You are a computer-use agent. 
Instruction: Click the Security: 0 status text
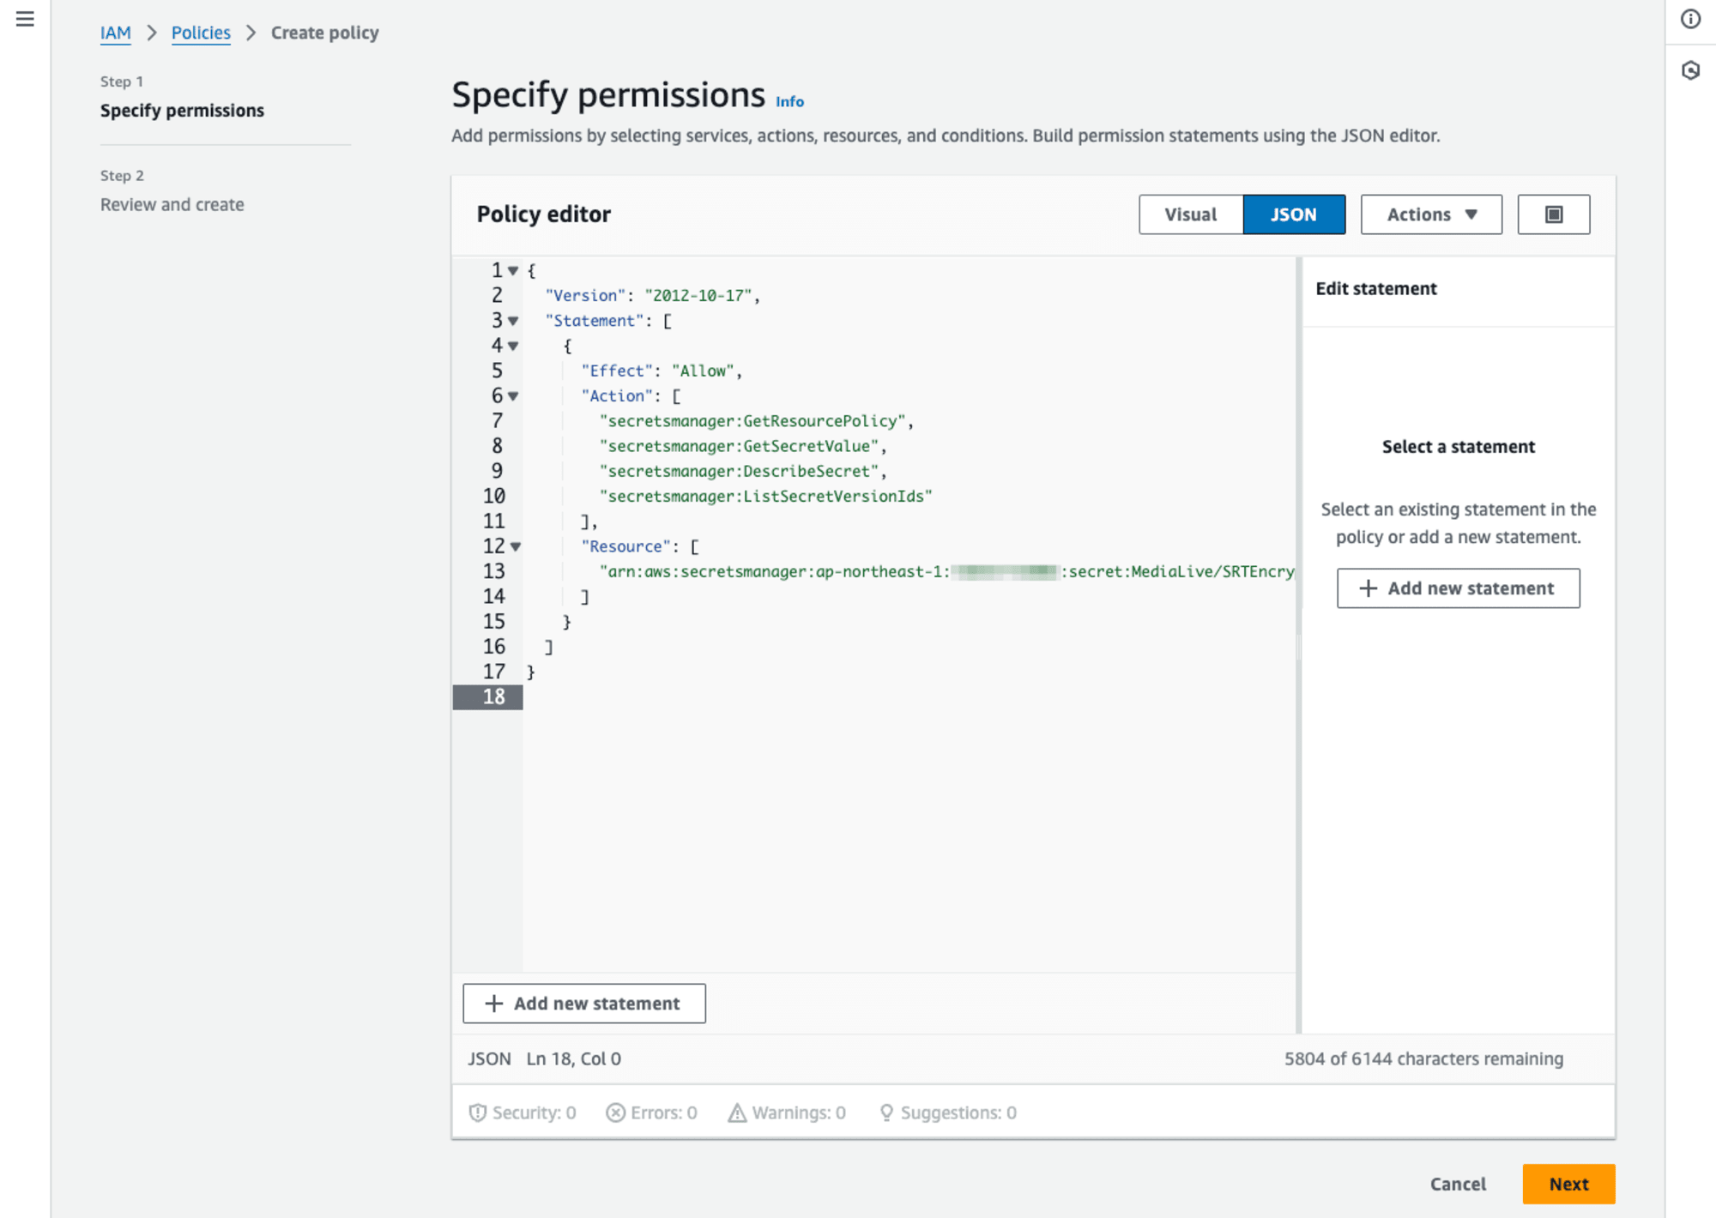click(534, 1112)
